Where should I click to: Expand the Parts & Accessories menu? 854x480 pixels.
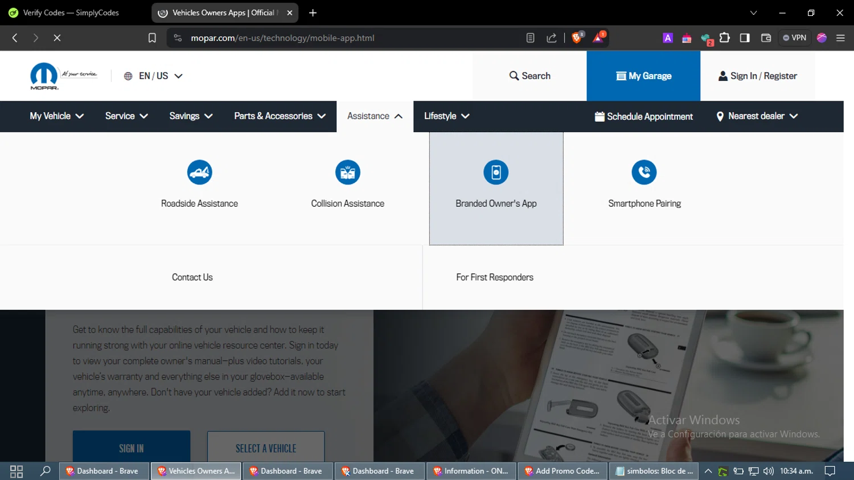[x=280, y=116]
